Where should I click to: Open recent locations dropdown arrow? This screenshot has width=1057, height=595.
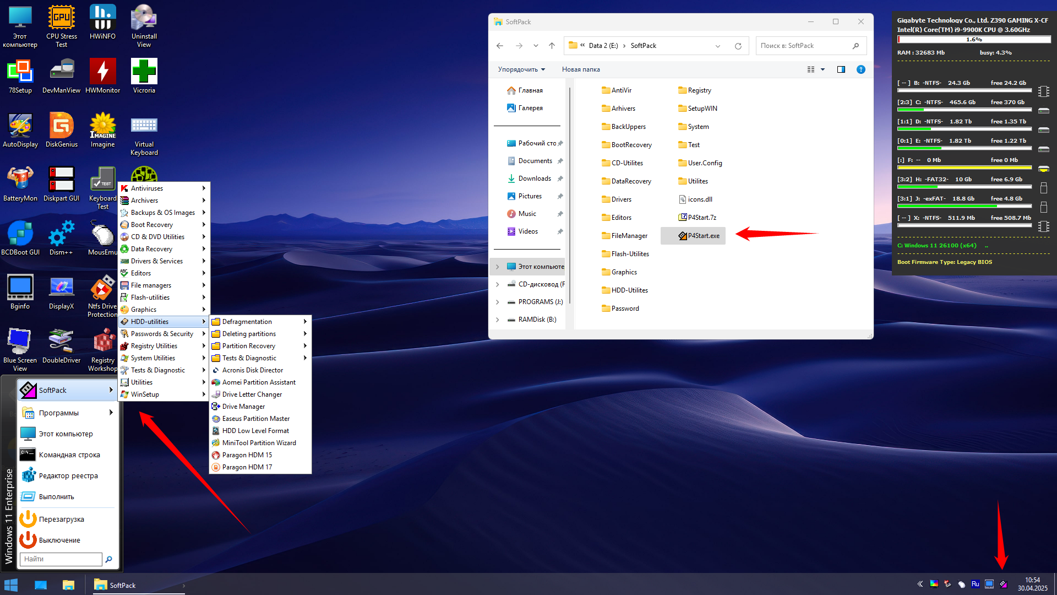[x=535, y=46]
